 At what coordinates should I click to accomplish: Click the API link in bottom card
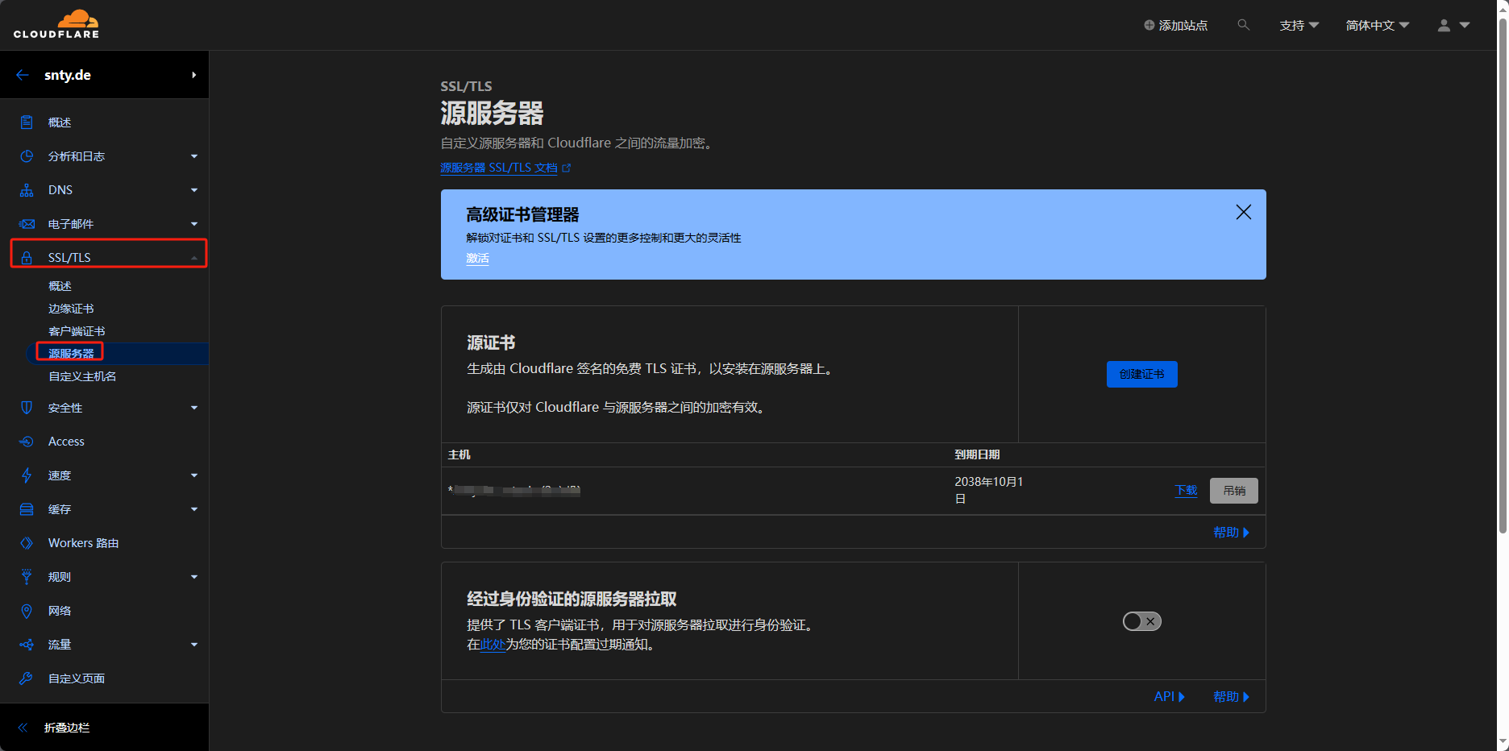[x=1169, y=697]
